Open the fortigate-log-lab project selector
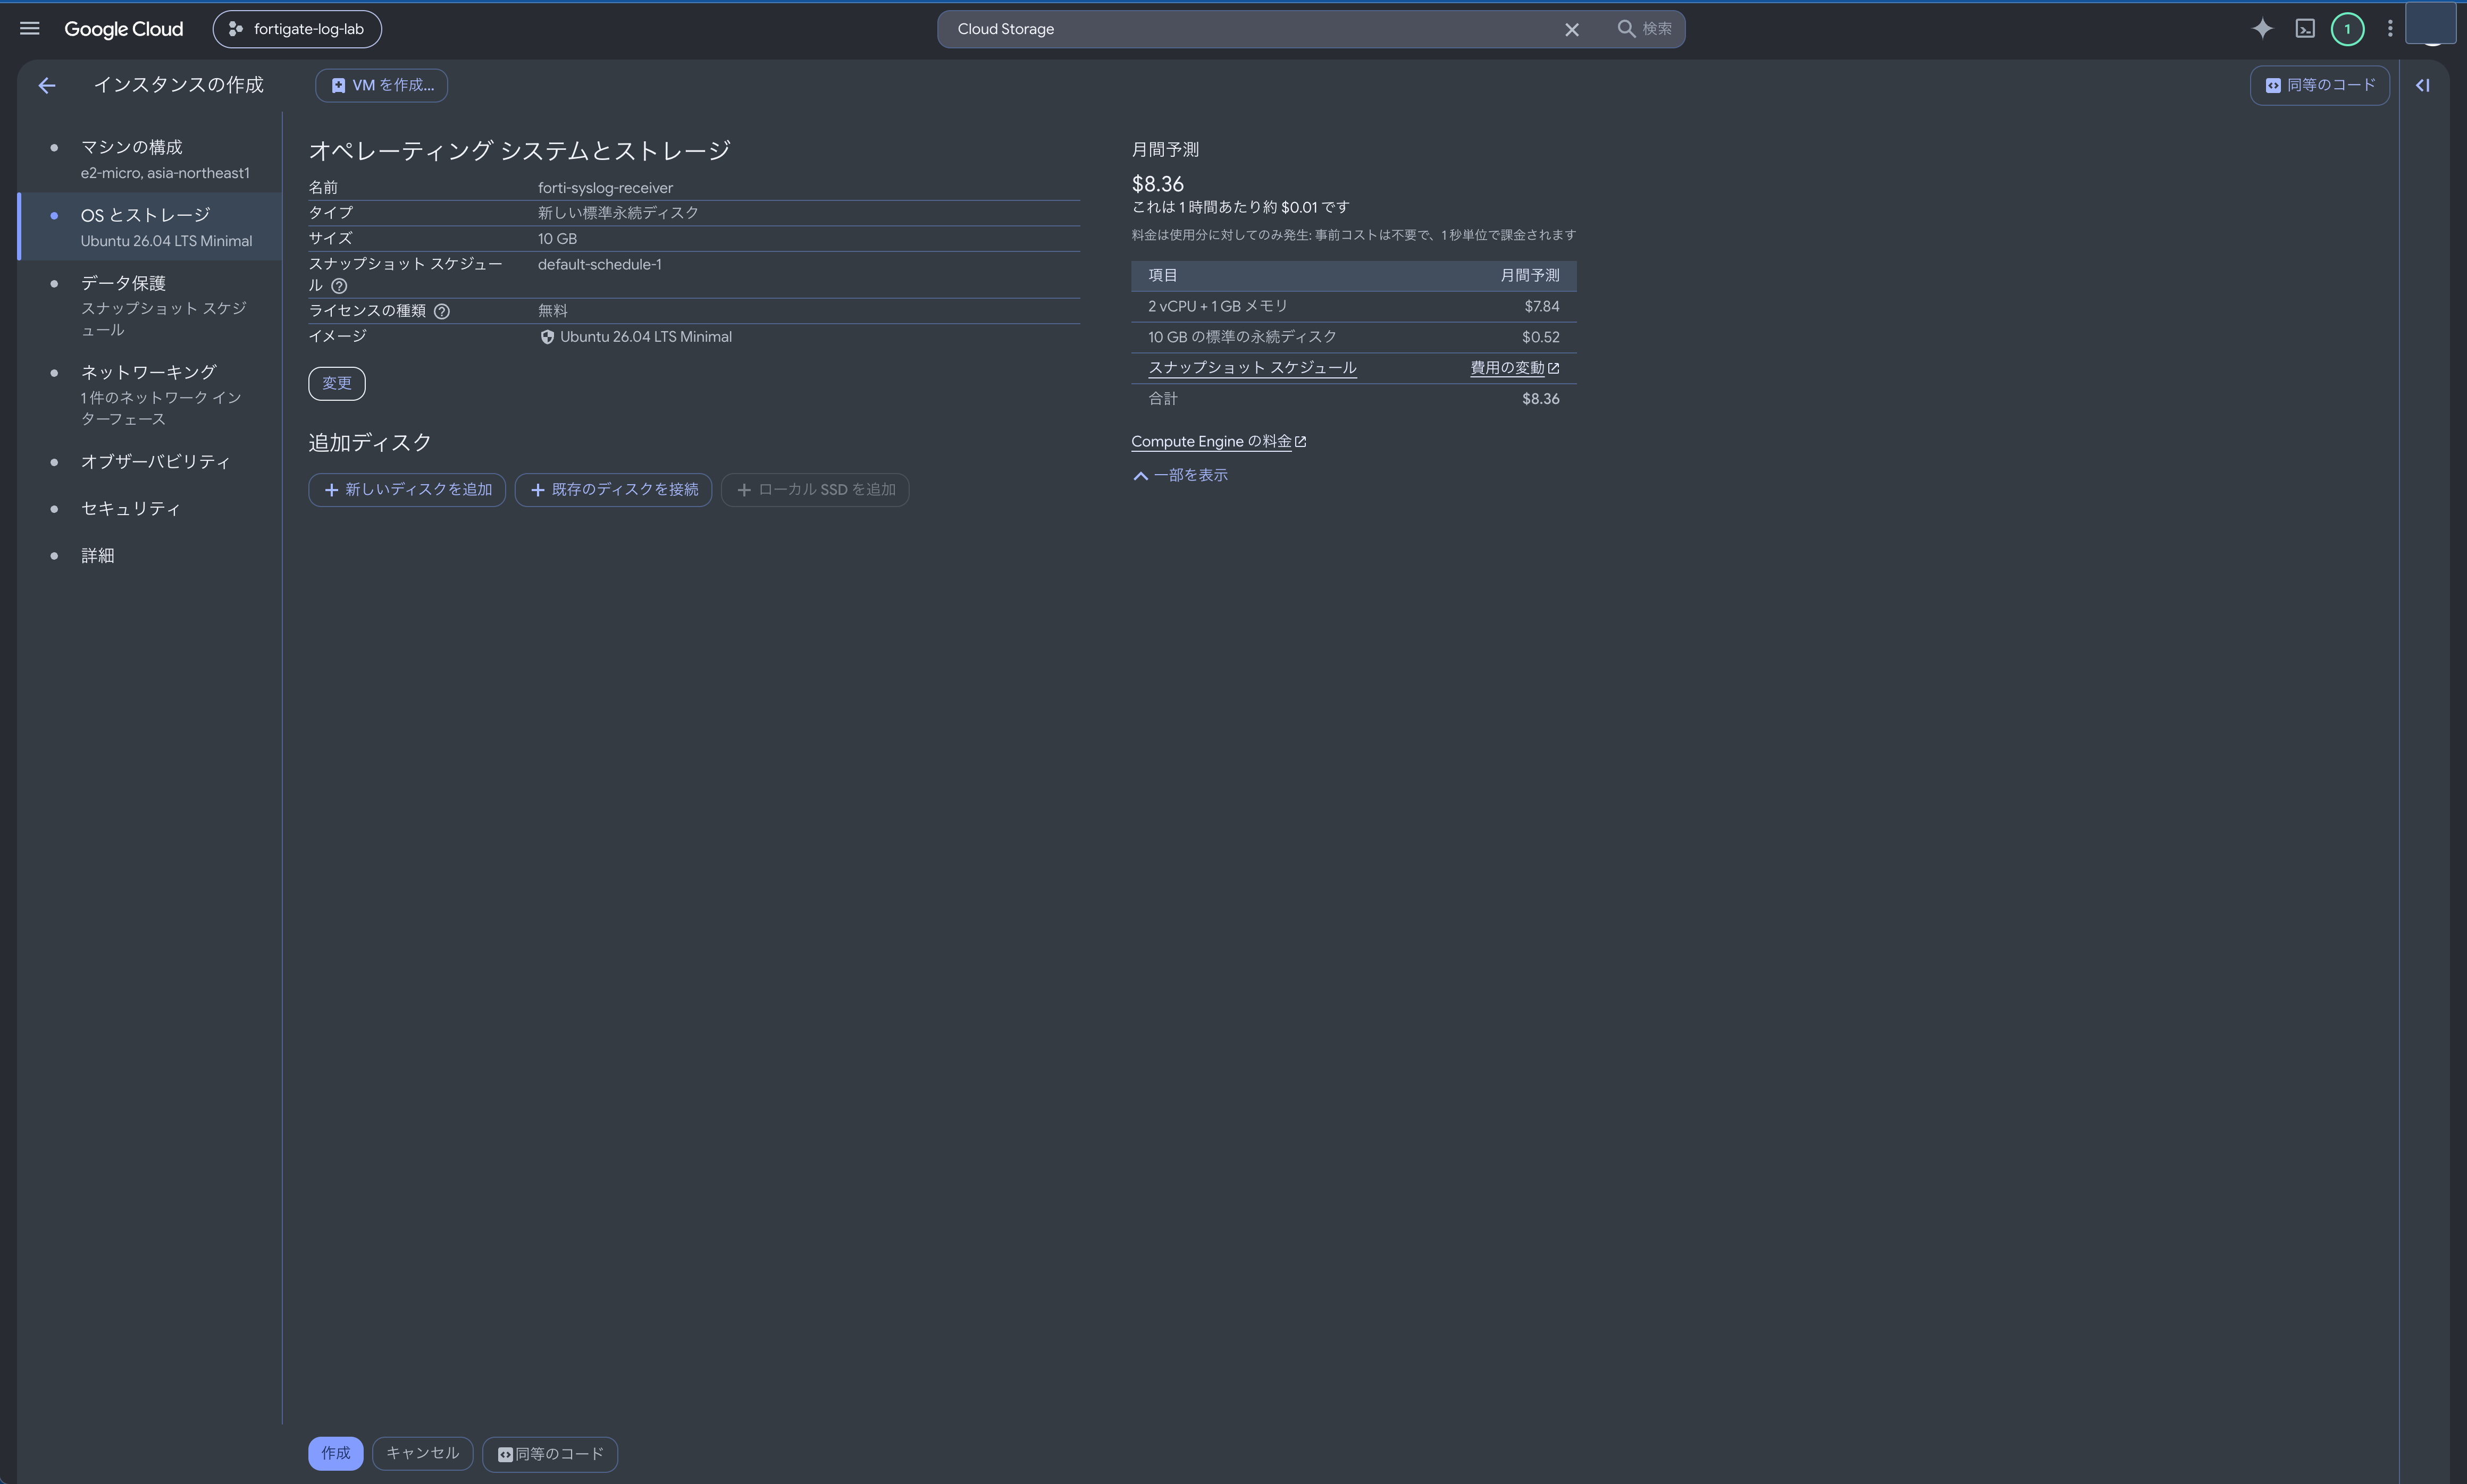Image resolution: width=2467 pixels, height=1484 pixels. tap(297, 29)
